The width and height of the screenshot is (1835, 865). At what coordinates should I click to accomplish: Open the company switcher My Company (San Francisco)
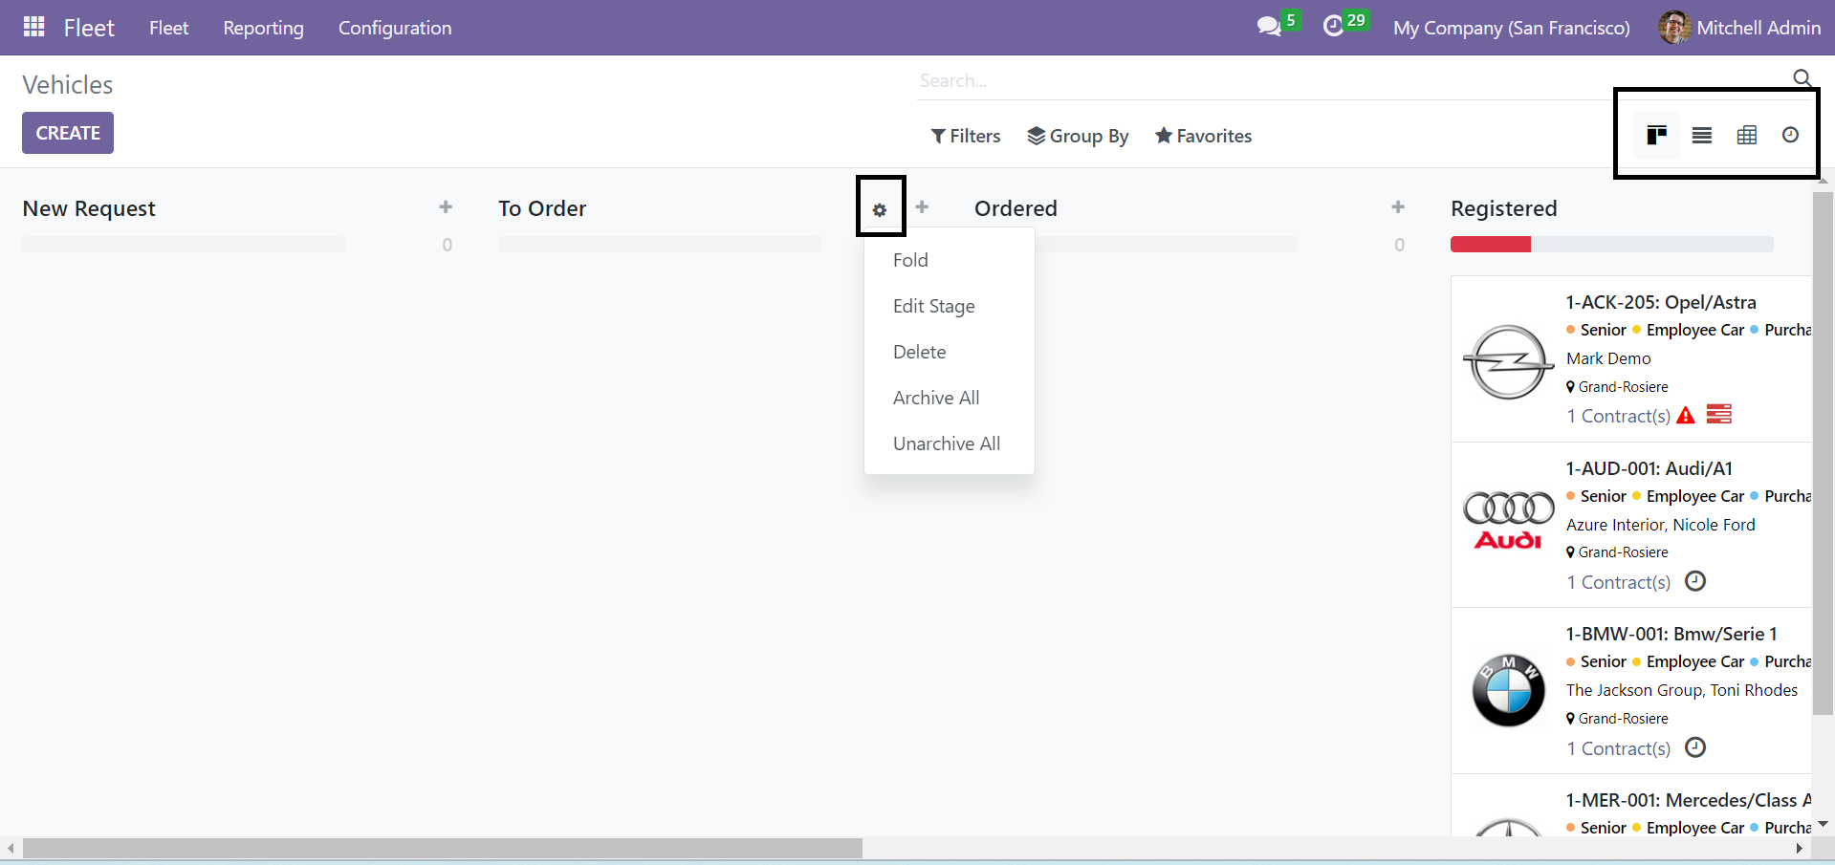[1512, 28]
